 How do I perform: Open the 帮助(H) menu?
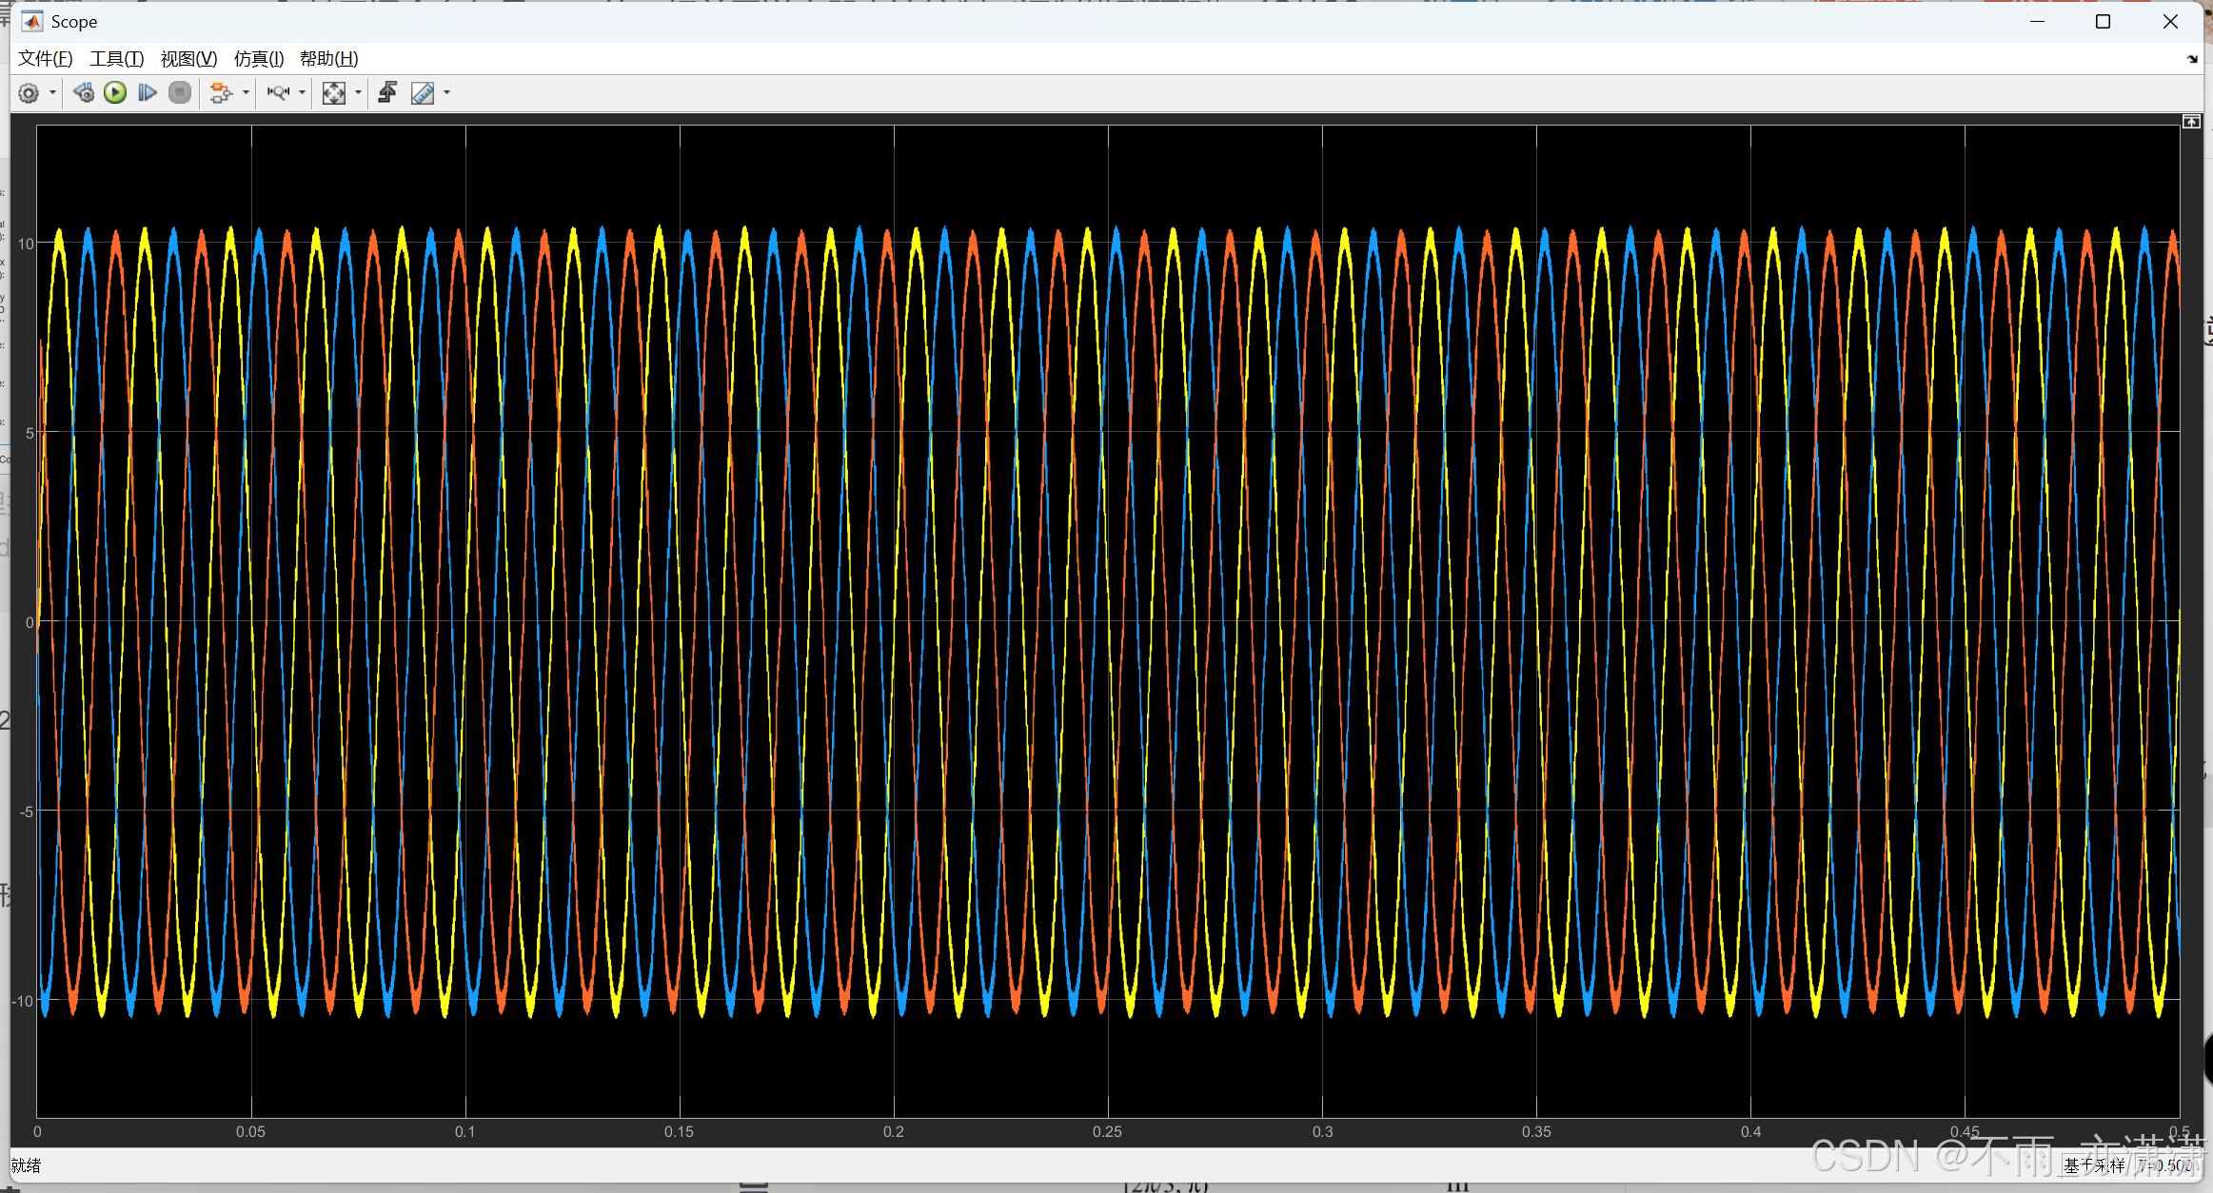(x=328, y=59)
